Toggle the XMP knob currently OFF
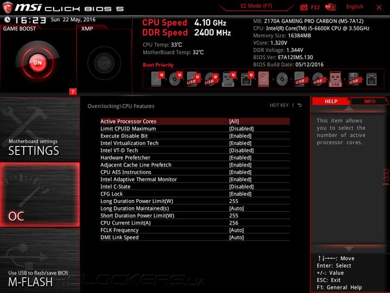This screenshot has width=390, height=293. pyautogui.click(x=104, y=63)
